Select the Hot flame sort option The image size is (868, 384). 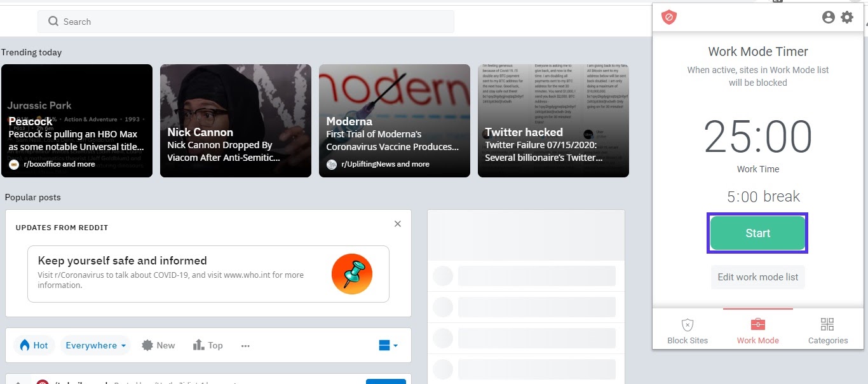click(x=34, y=345)
